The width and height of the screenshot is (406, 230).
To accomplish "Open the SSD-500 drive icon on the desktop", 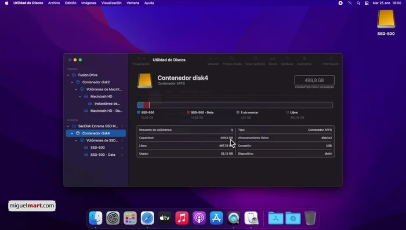I will pyautogui.click(x=386, y=19).
